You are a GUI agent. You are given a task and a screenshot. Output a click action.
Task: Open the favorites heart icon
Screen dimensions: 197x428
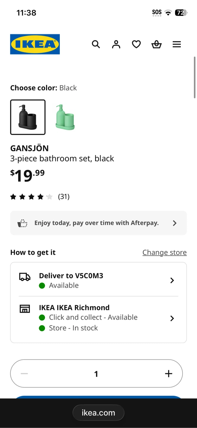(136, 44)
